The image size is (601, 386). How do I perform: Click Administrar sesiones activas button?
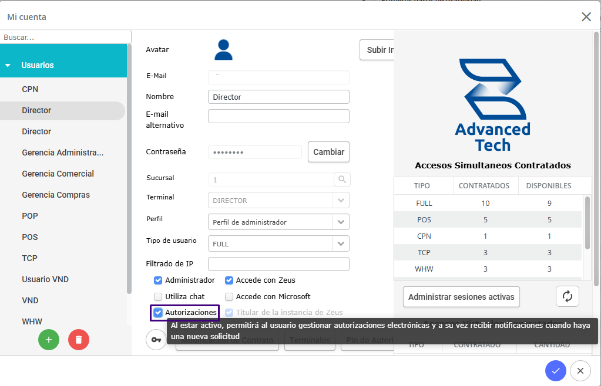[x=461, y=297]
